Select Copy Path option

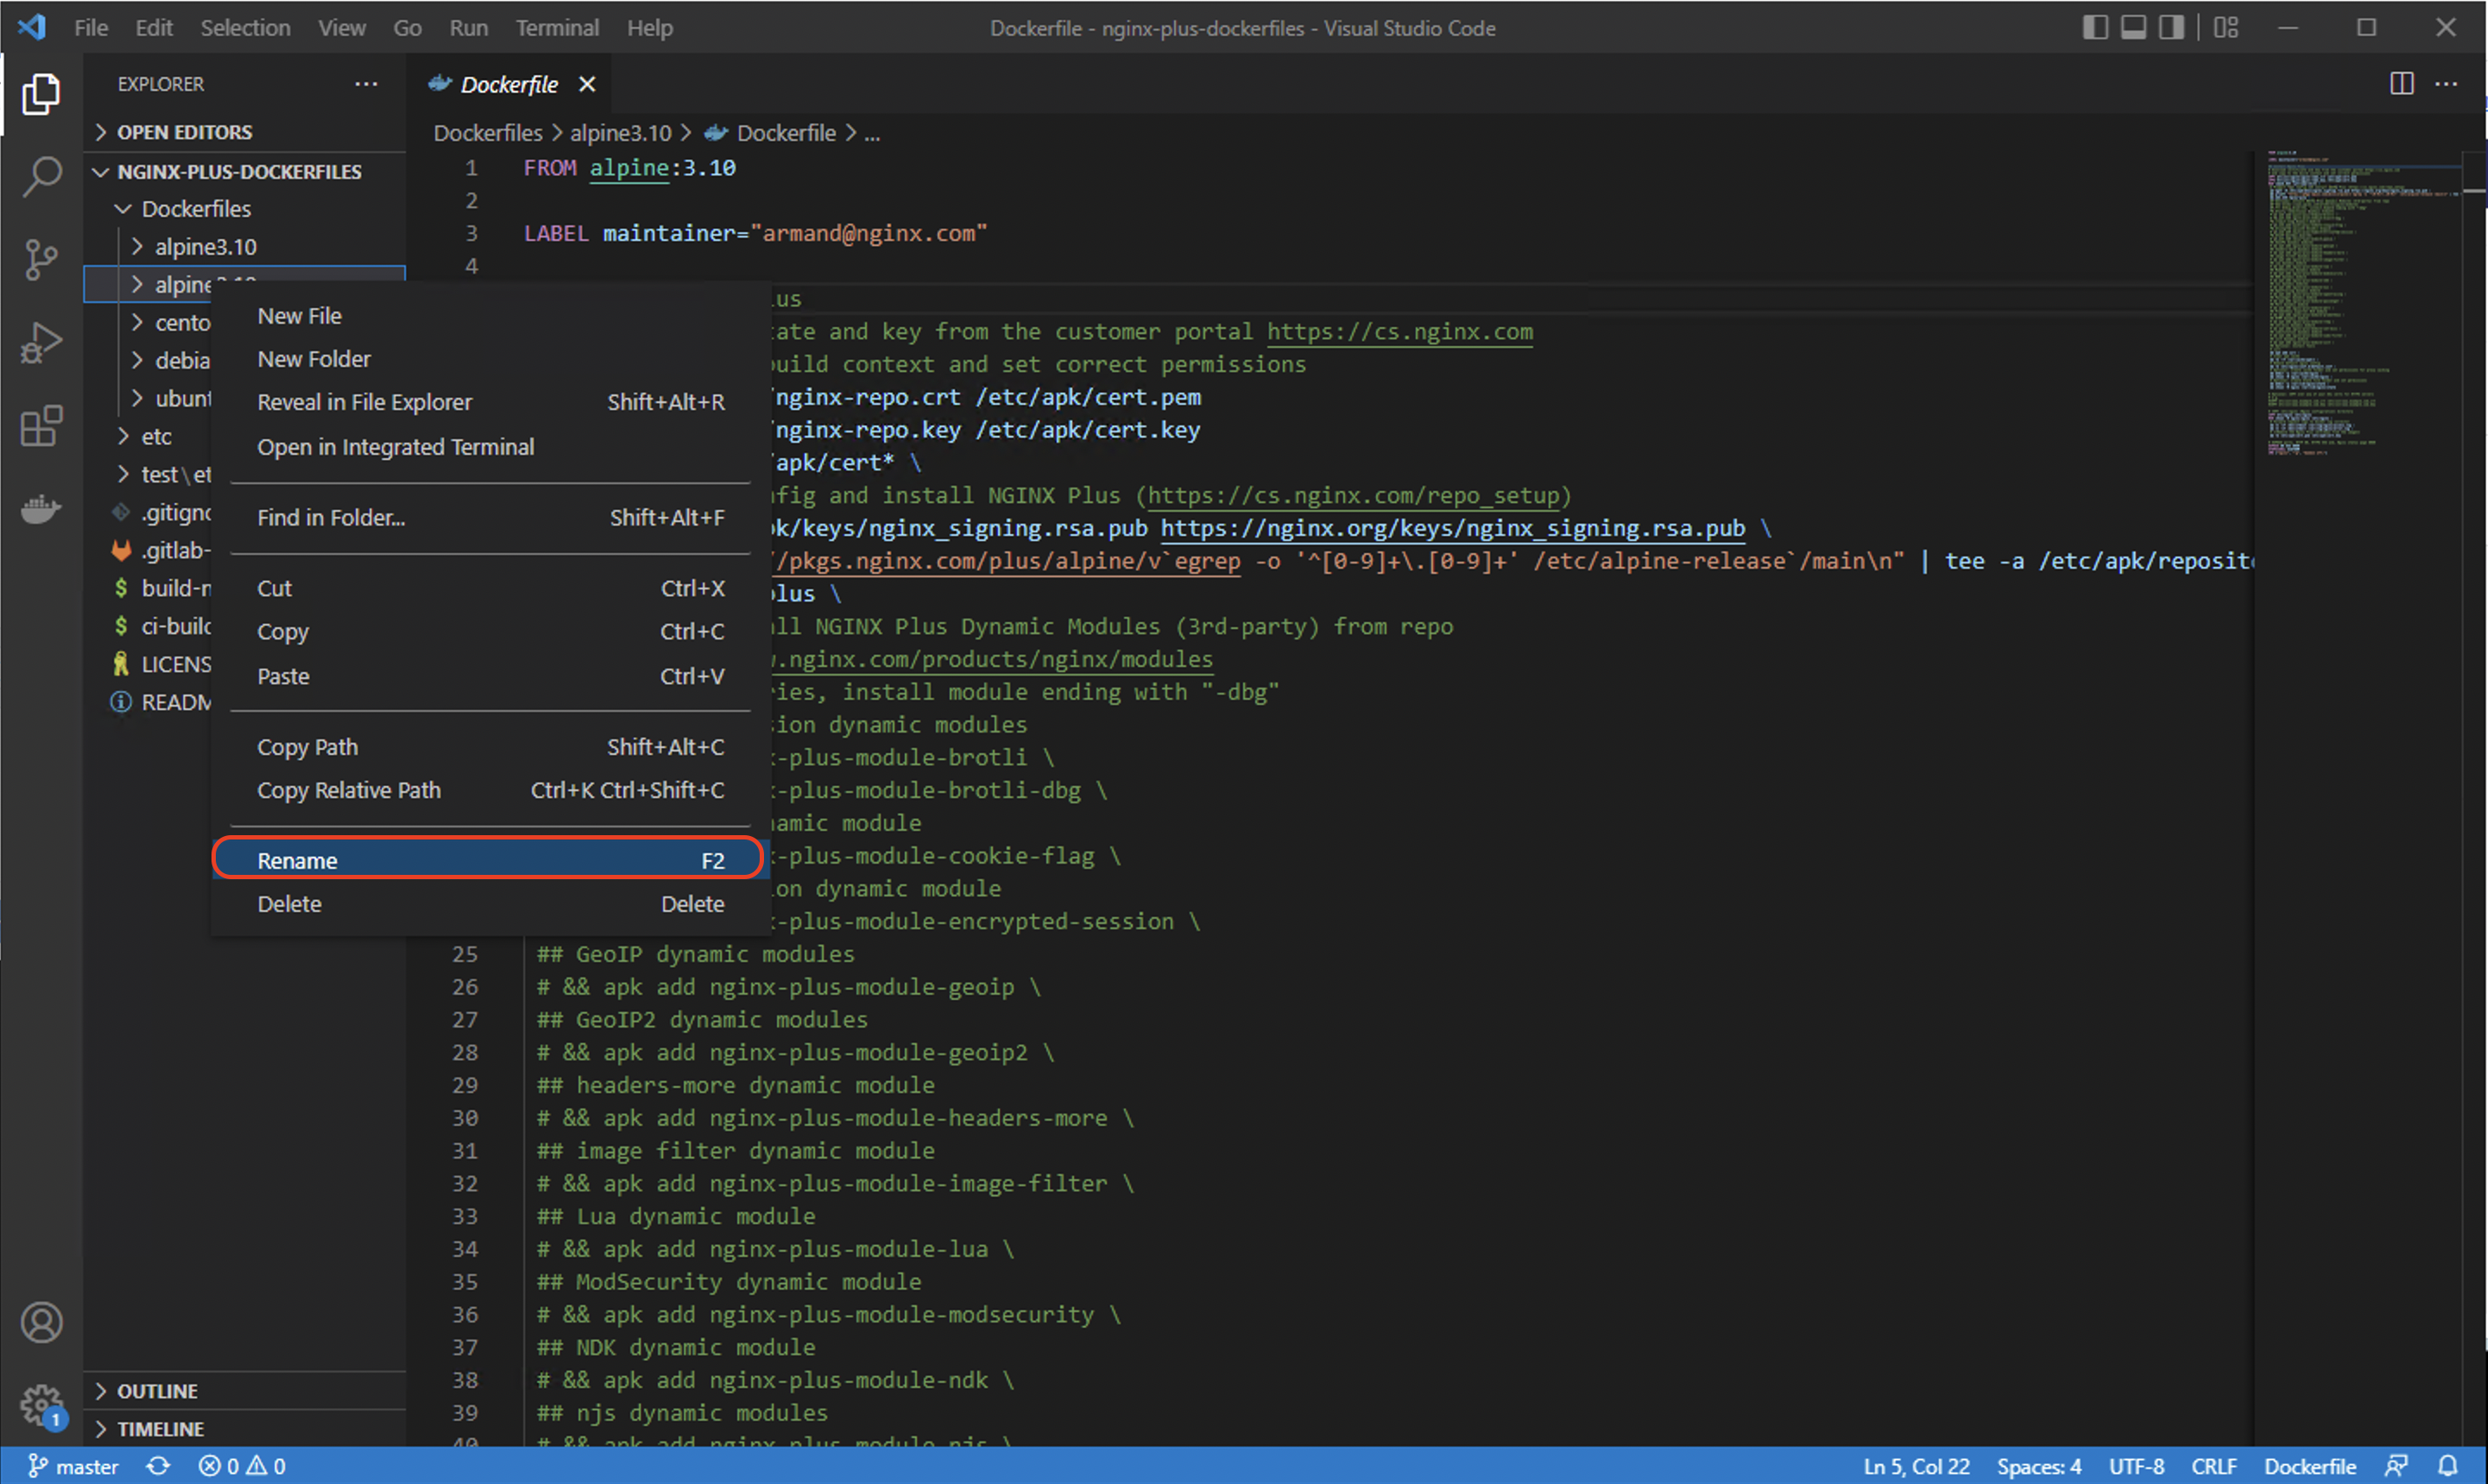(x=490, y=747)
